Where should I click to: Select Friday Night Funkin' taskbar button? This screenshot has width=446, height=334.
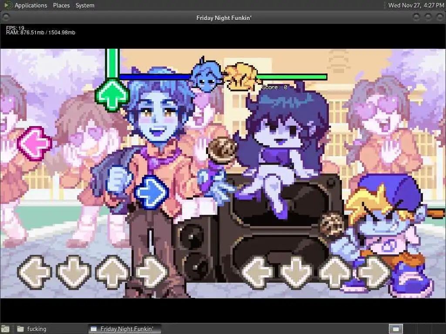(x=125, y=329)
